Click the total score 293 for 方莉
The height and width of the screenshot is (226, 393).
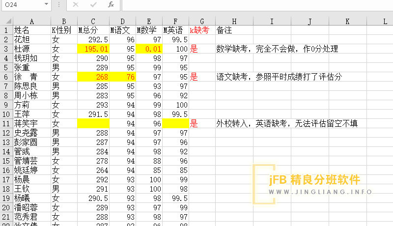(93, 105)
